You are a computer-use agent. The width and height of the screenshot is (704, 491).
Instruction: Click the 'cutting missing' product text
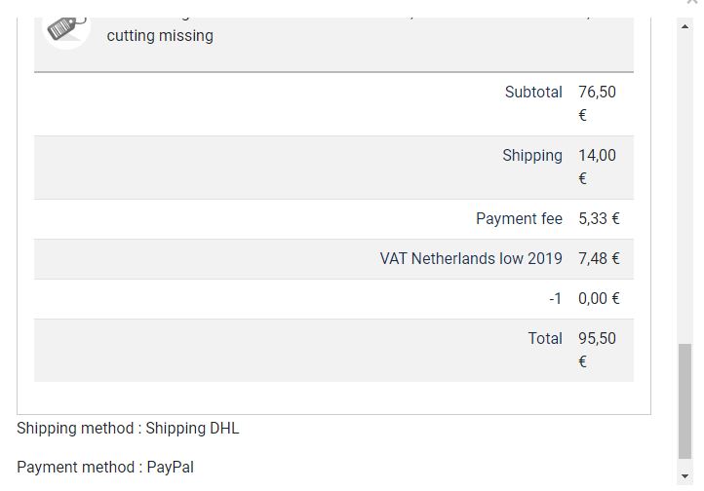pos(160,36)
